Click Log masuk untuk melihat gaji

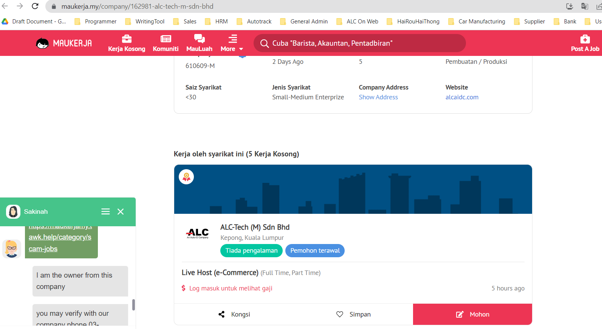click(231, 288)
